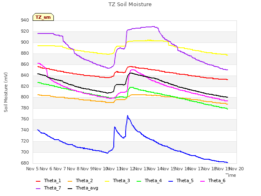261x196 pixels.
Task: Click the black Theta_avg legend swatch
Action: click(70, 189)
